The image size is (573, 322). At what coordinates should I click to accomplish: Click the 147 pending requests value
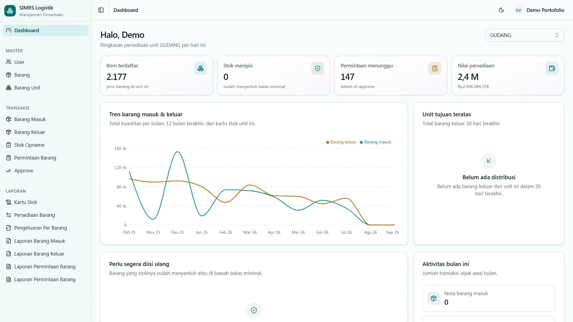point(347,77)
